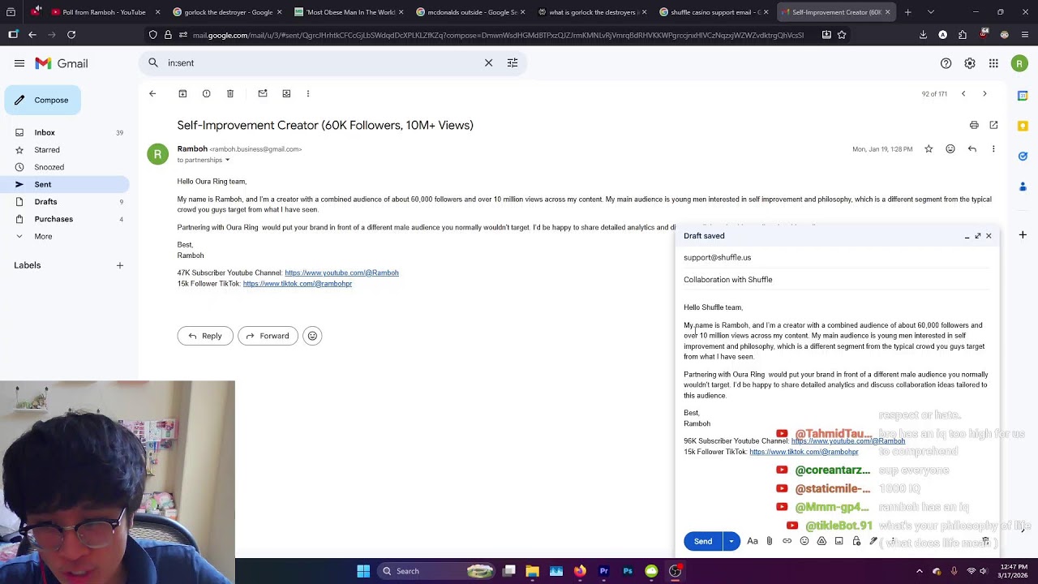Print the whole conversation

pos(974,125)
